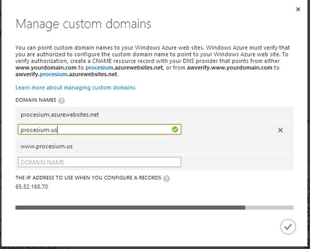Select the www.procesium.us domain row
The height and width of the screenshot is (249, 310).
[155, 146]
